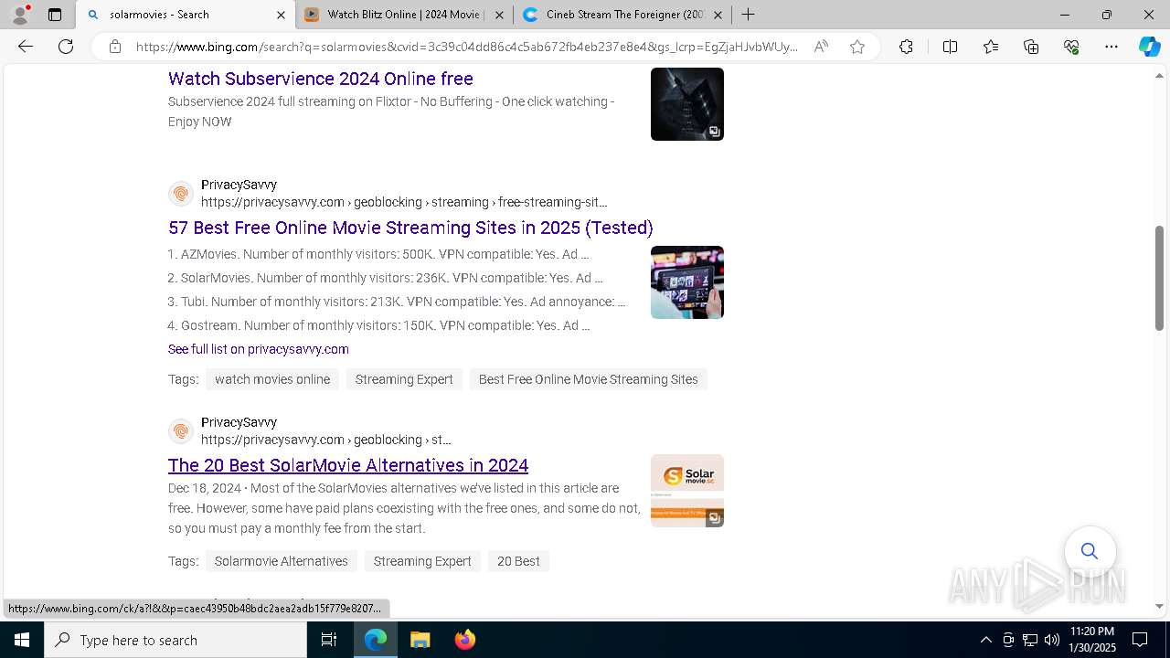The height and width of the screenshot is (658, 1170).
Task: Click privacysavvy.com URL above 57 Best result
Action: click(x=404, y=202)
